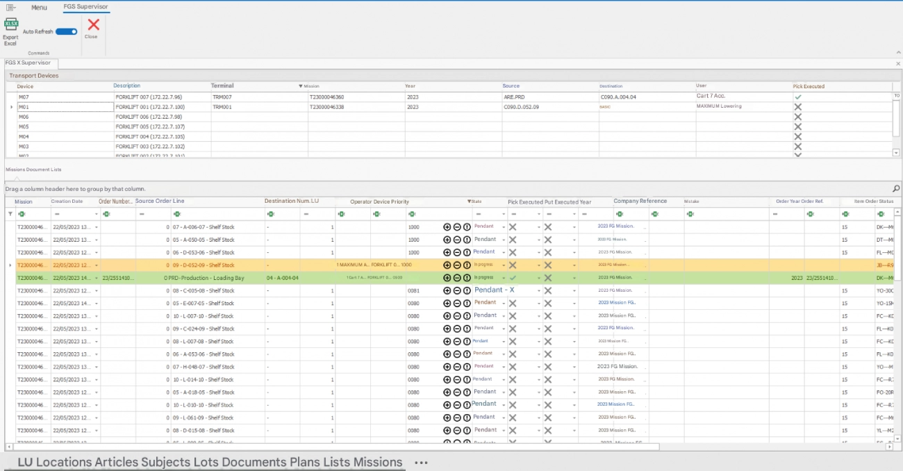Open the Documents bottom tab
Viewport: 903px width, 471px height.
tap(254, 462)
